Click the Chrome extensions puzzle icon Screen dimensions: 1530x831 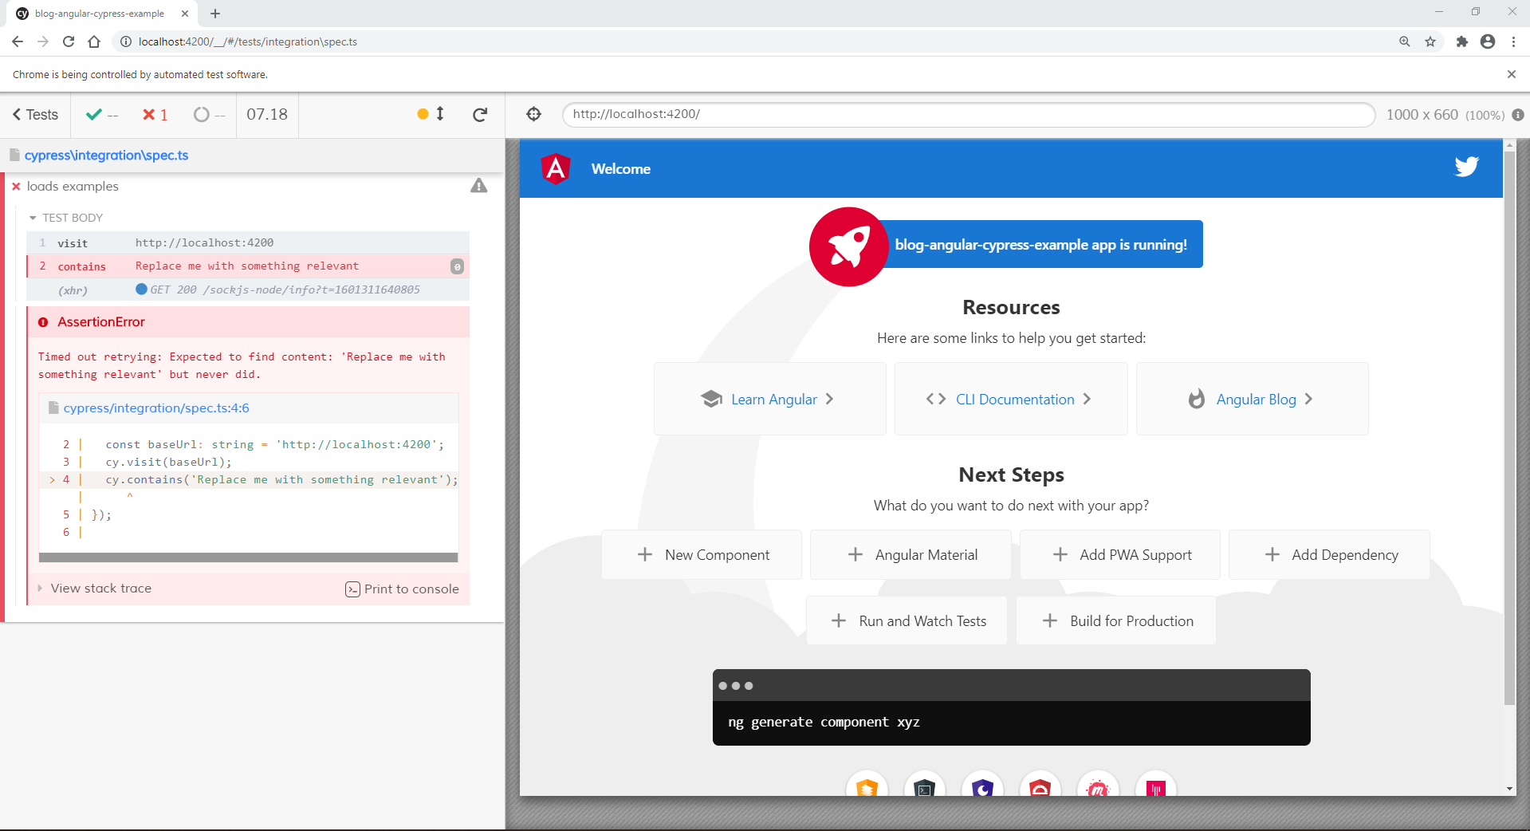pyautogui.click(x=1461, y=41)
